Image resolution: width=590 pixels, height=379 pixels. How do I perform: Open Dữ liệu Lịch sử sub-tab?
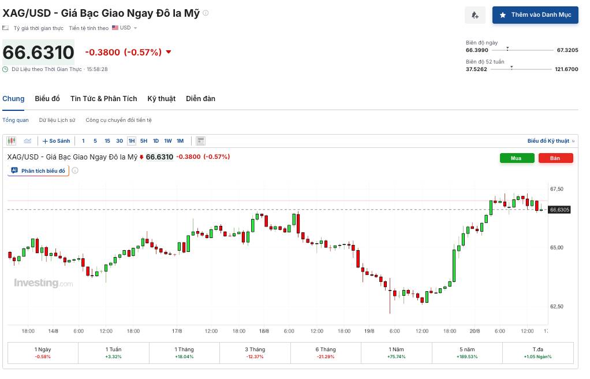(57, 120)
